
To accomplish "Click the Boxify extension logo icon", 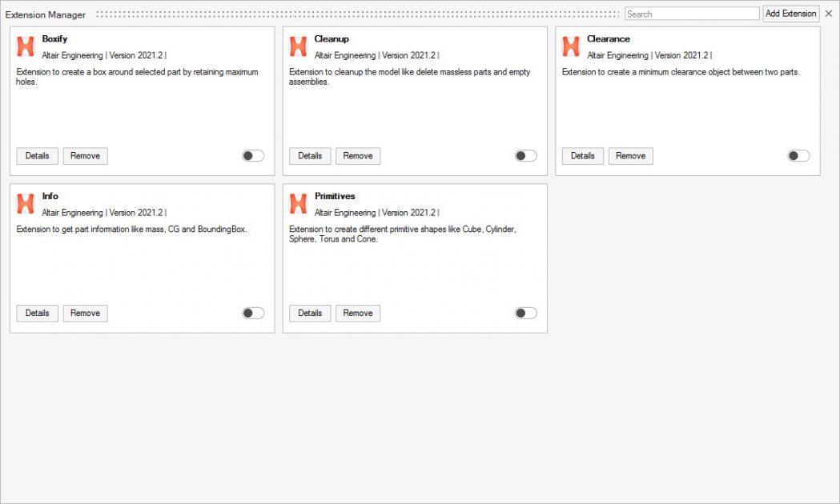I will (x=26, y=46).
